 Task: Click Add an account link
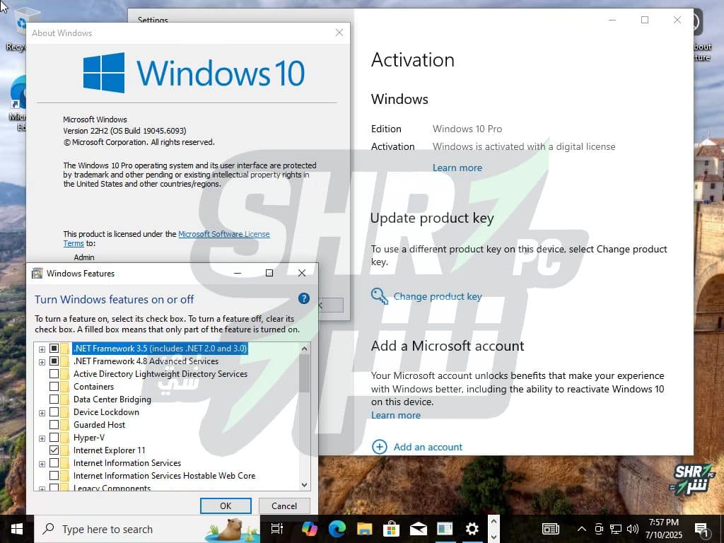(428, 447)
